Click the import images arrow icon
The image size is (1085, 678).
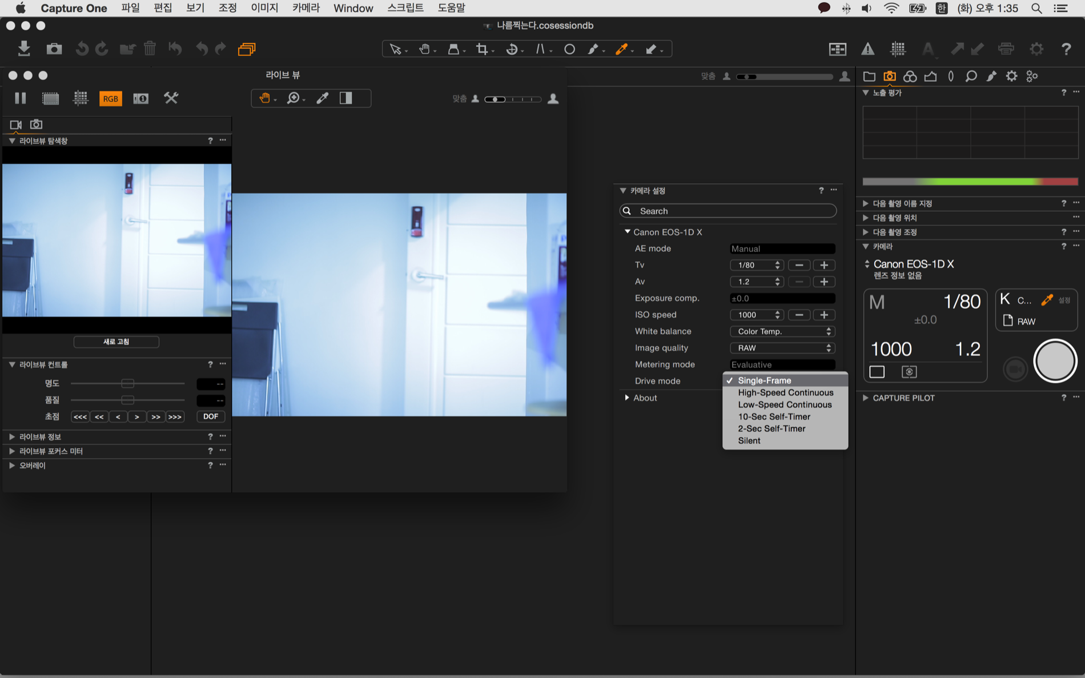24,49
